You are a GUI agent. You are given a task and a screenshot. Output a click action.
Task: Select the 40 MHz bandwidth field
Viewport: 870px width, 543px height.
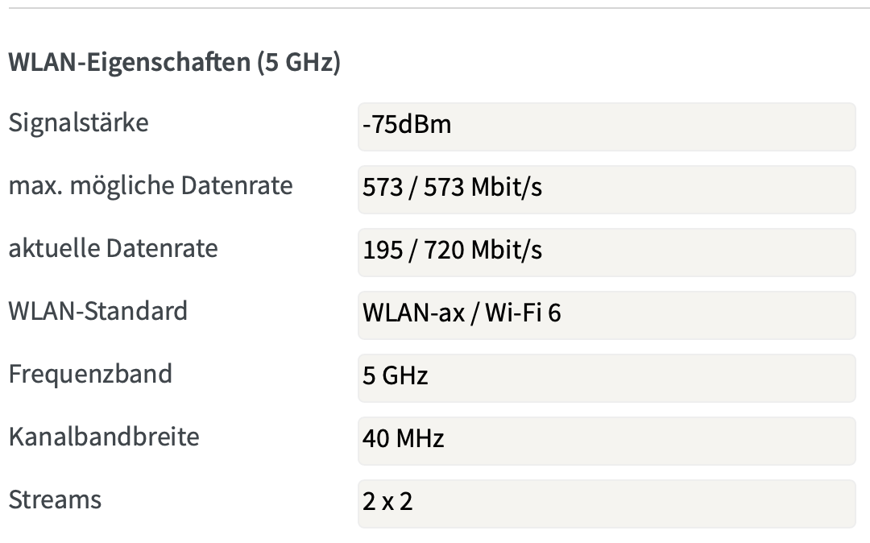tap(606, 440)
